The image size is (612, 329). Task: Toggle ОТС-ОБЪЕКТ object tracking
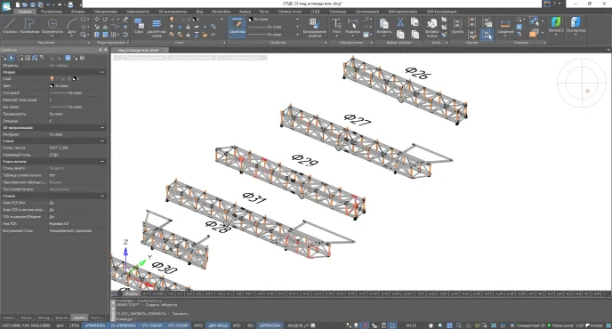(x=152, y=325)
